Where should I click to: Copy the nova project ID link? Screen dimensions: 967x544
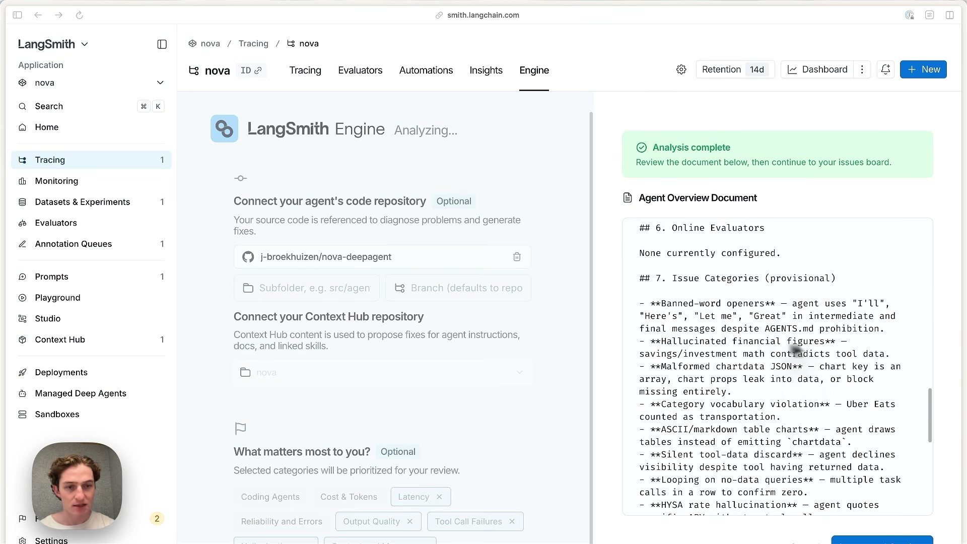(x=251, y=71)
